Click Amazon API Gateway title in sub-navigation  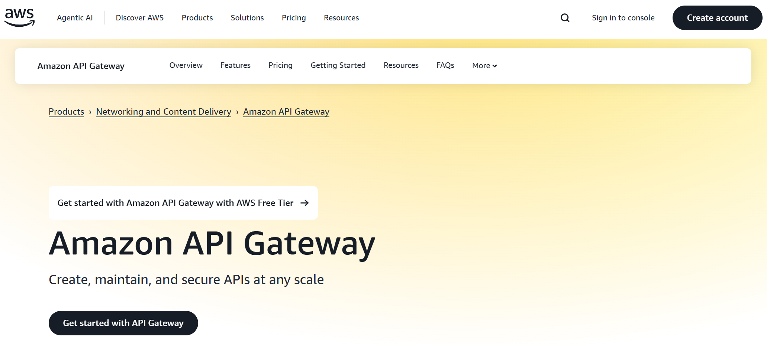click(x=81, y=66)
